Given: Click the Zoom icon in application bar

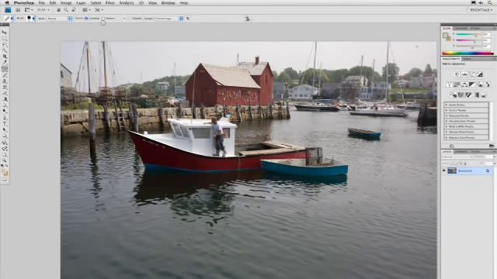Looking at the screenshot, I should pos(66,10).
